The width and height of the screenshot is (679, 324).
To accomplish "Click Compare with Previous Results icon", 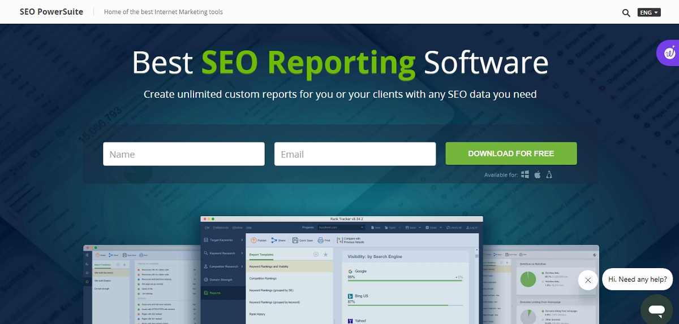I will coord(340,240).
